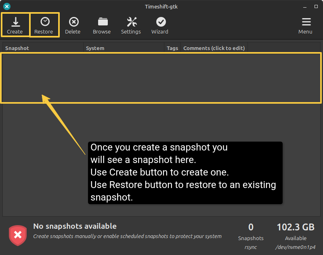Select the Comments (click to edit) header

(214, 48)
